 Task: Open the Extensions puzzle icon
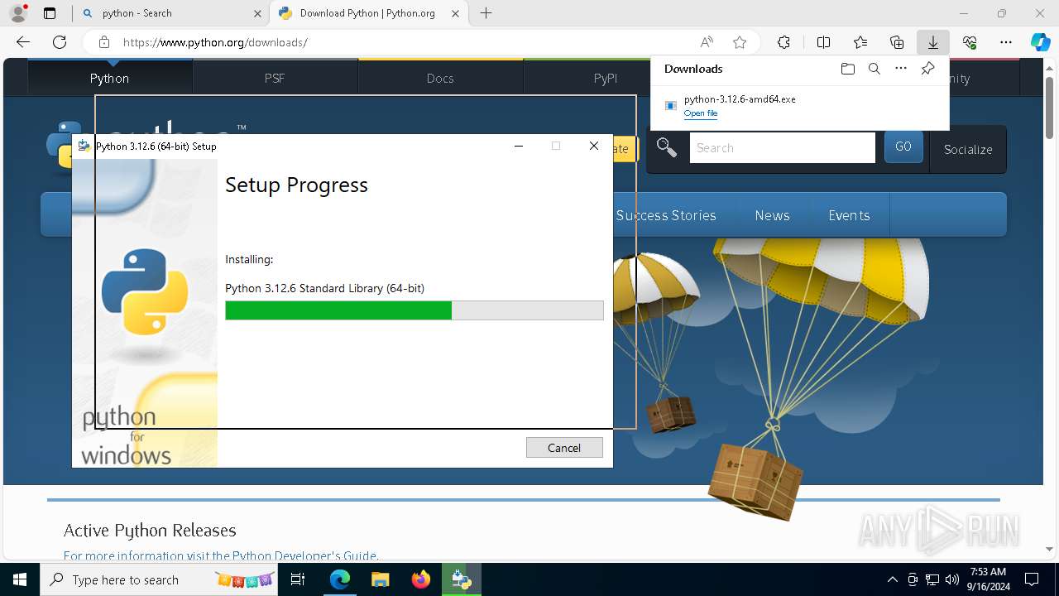pos(783,42)
